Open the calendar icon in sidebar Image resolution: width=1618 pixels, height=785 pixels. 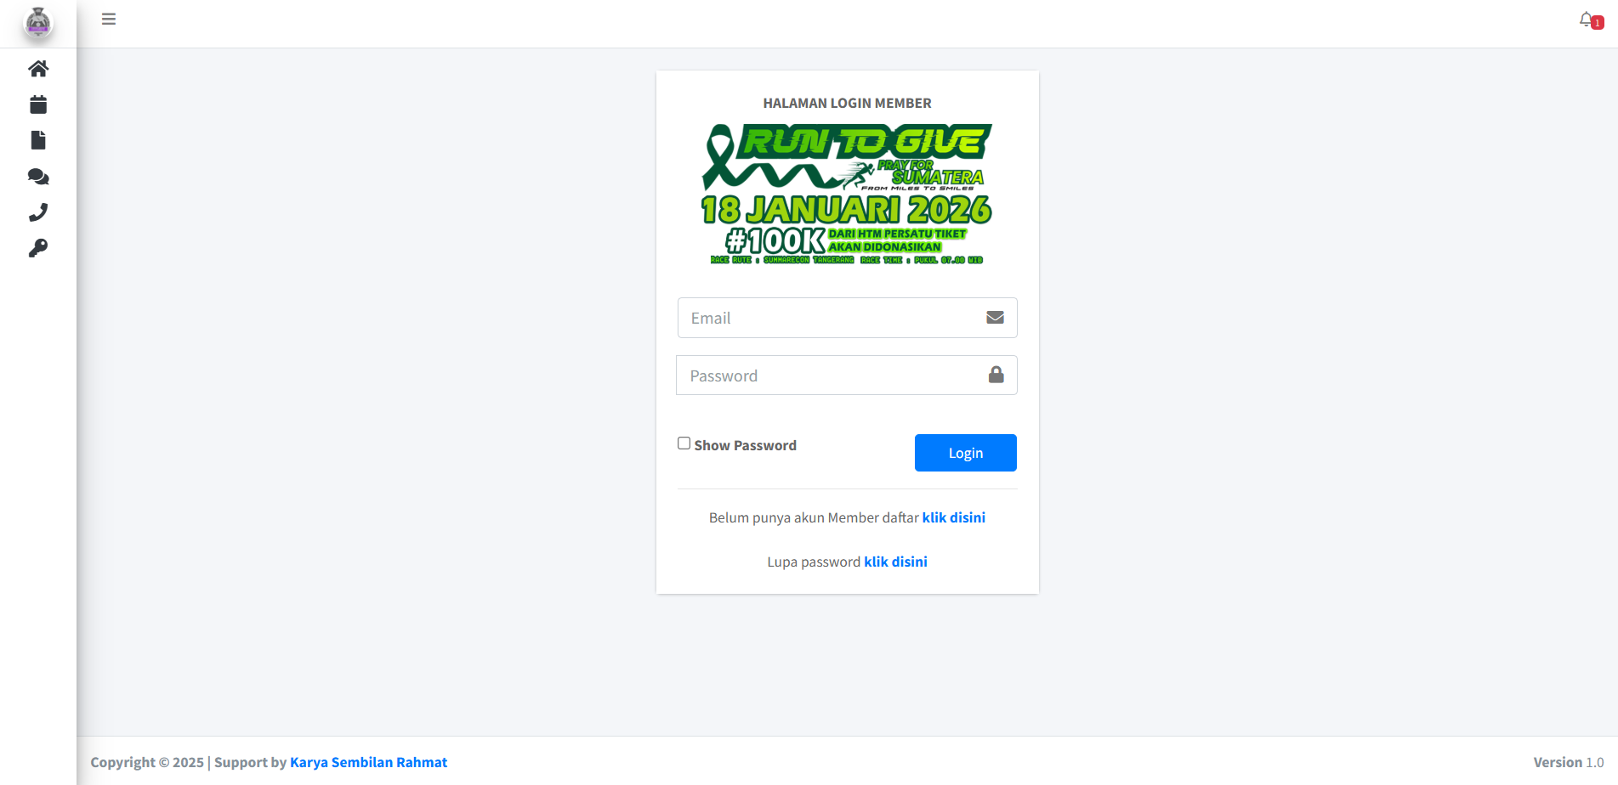coord(38,104)
